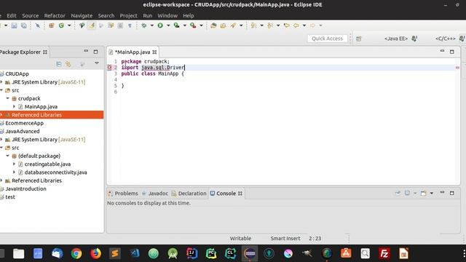The width and height of the screenshot is (466, 262).
Task: Click the Run green play button
Action: (160, 25)
